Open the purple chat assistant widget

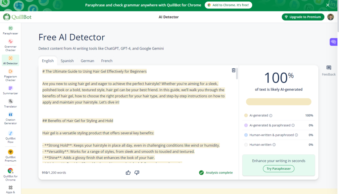333,42
